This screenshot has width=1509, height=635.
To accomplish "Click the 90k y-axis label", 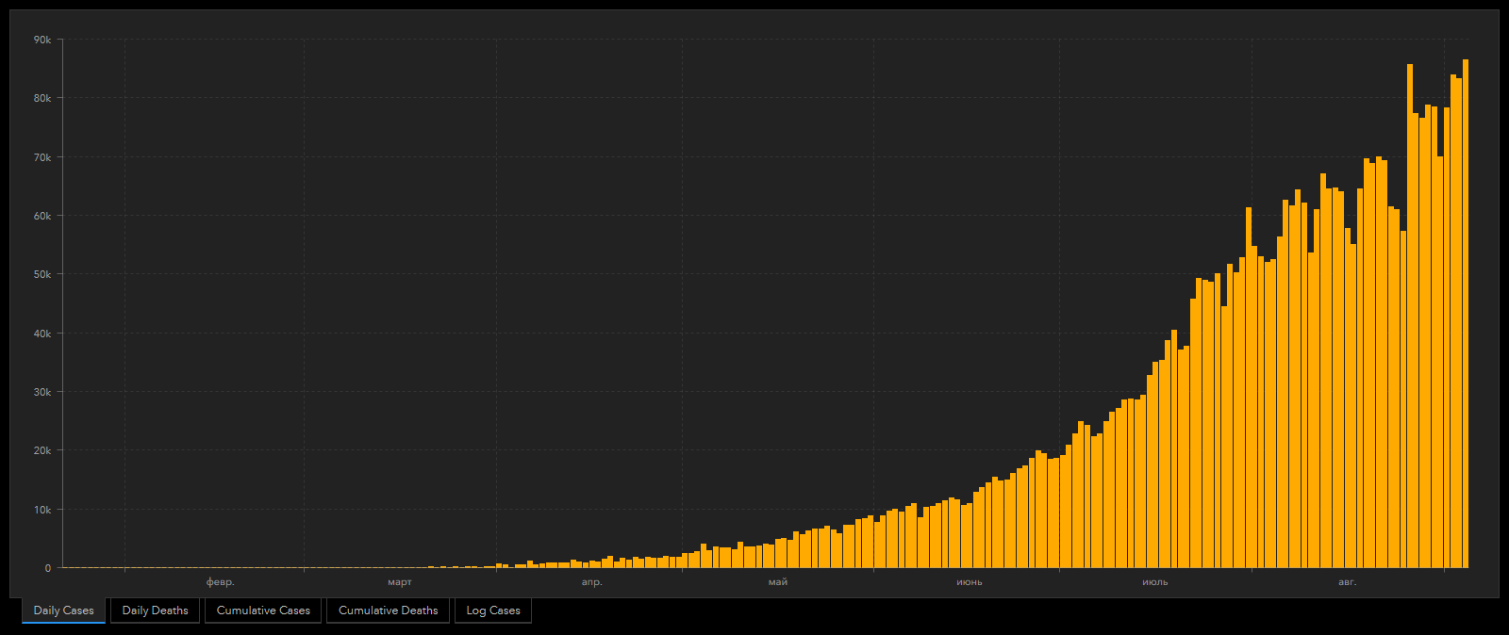I will [x=42, y=40].
